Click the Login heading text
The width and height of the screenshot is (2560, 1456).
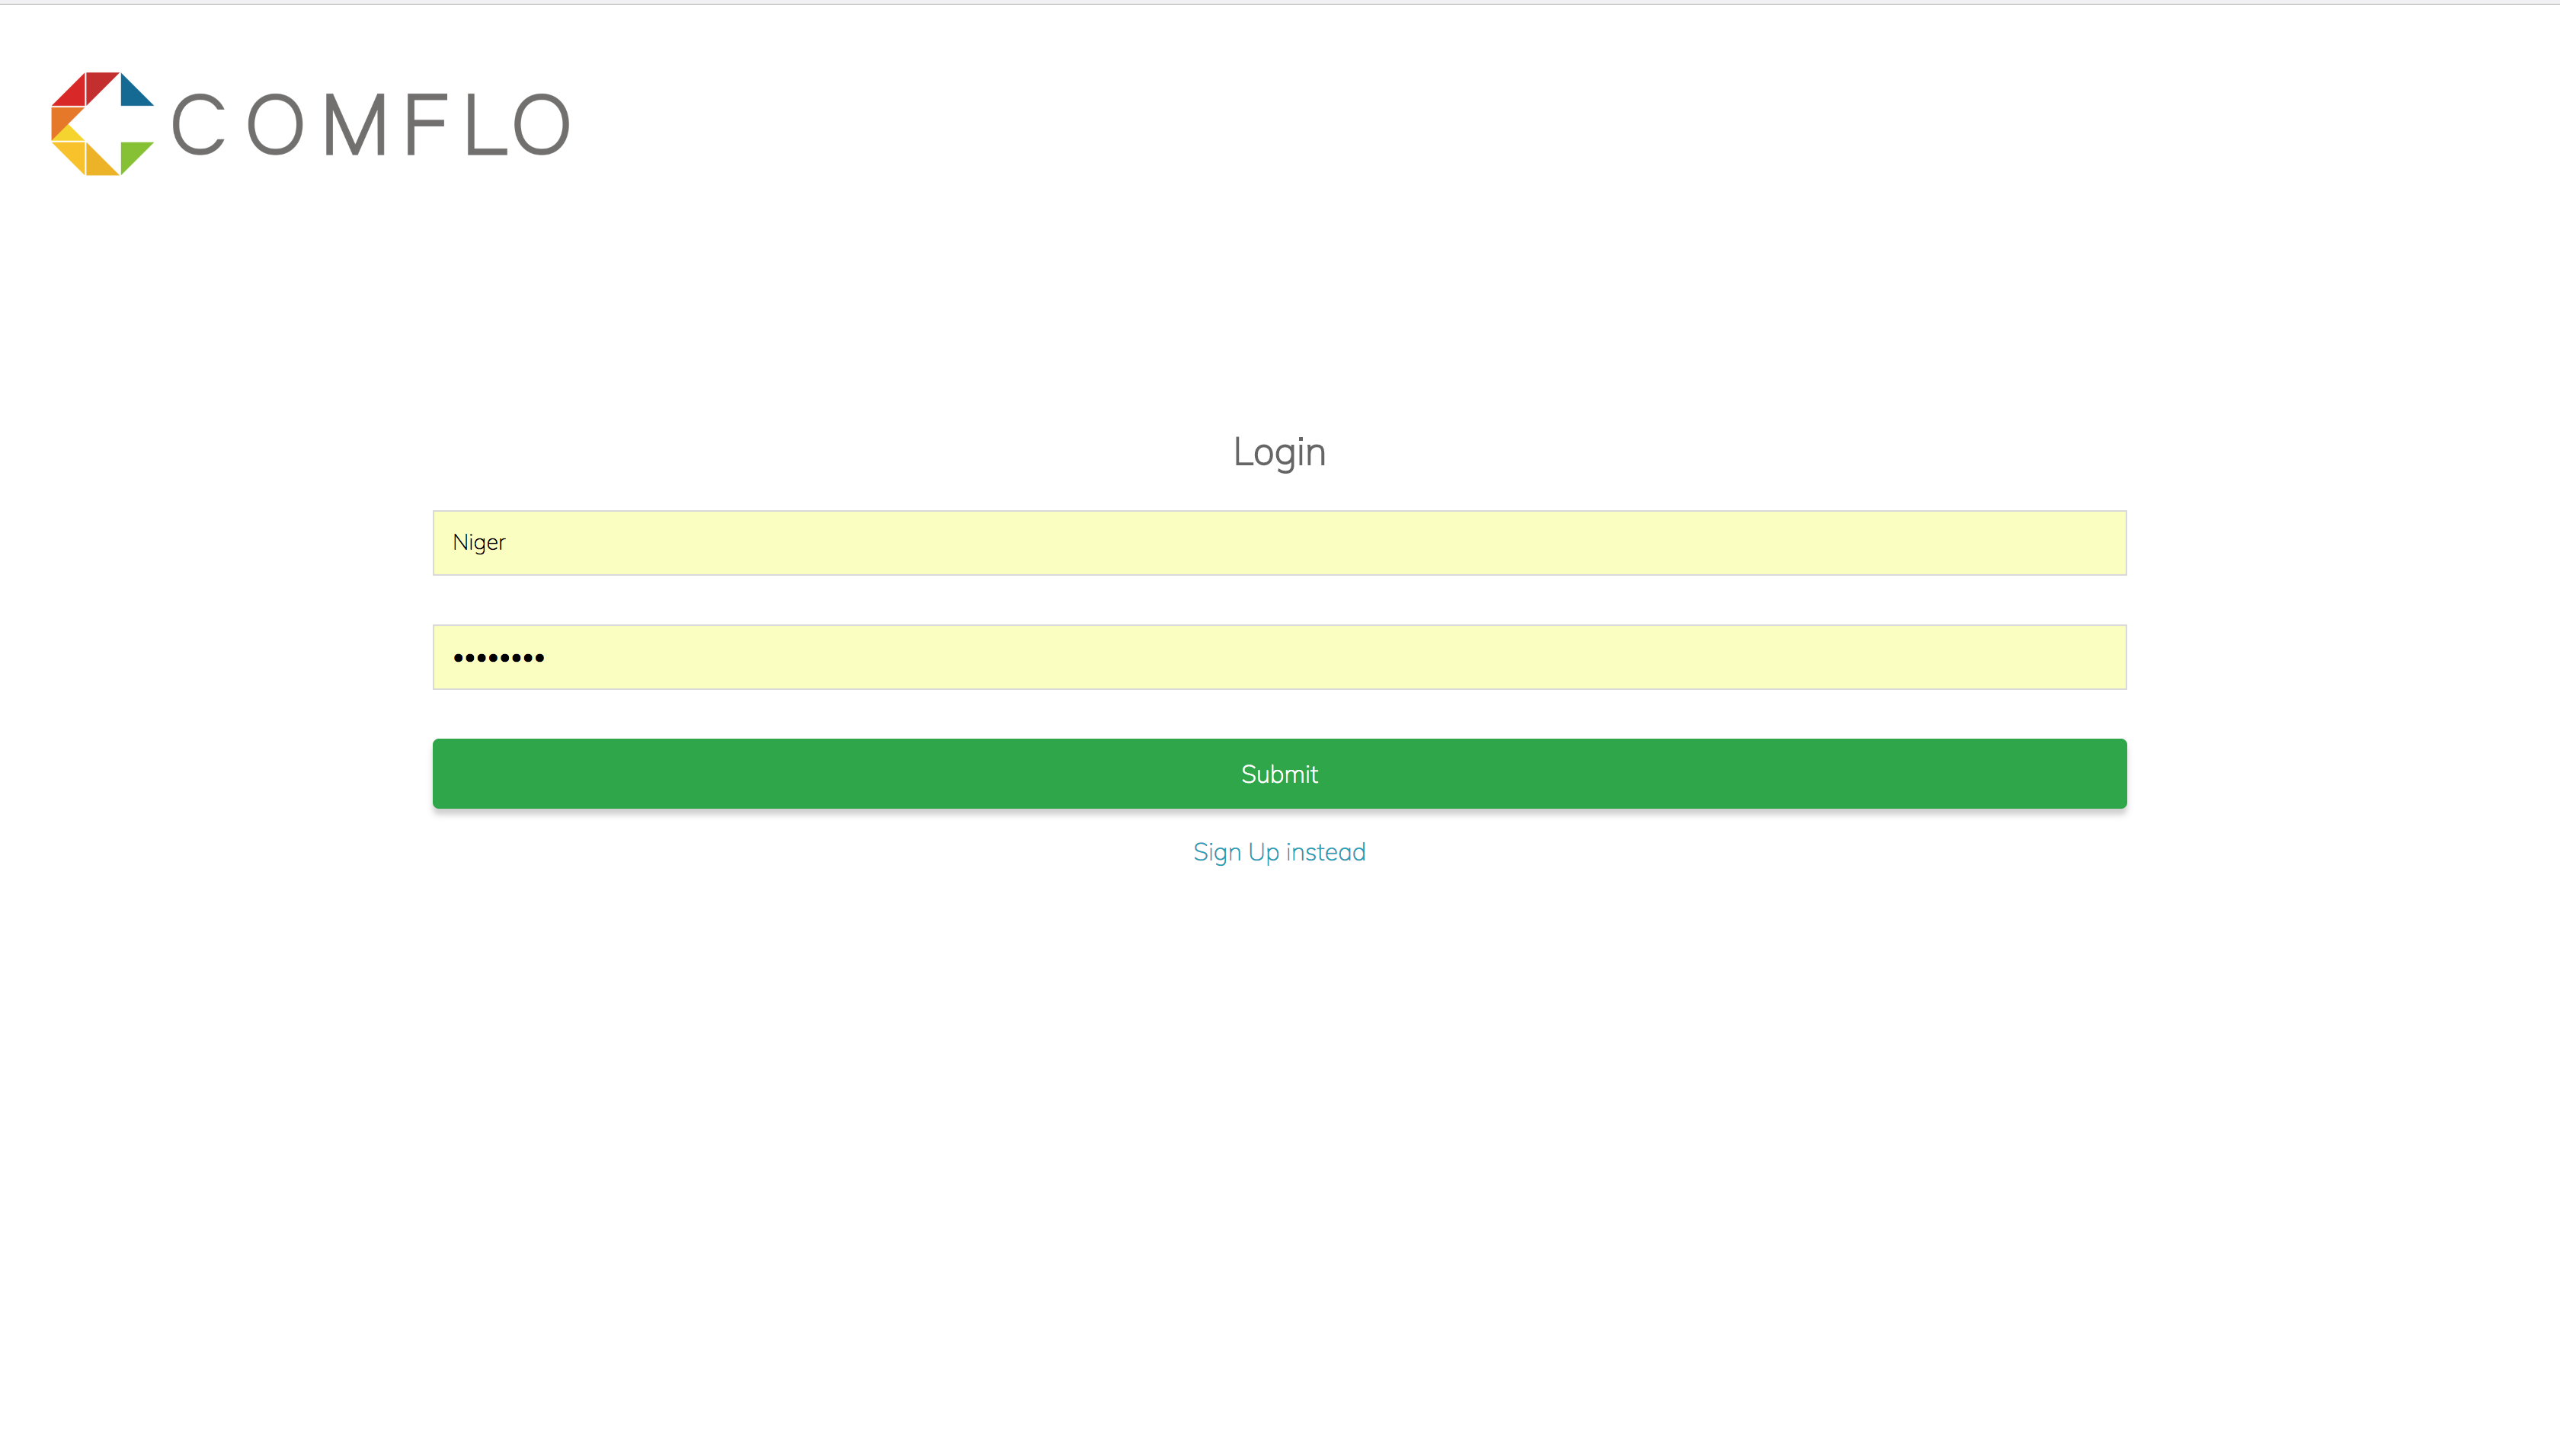coord(1278,452)
